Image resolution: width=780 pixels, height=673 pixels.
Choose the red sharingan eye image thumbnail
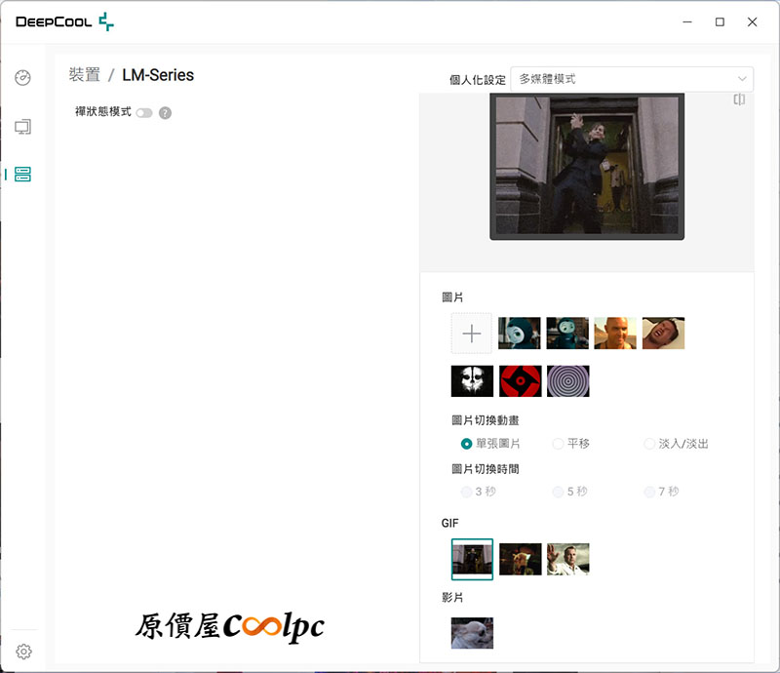(520, 381)
